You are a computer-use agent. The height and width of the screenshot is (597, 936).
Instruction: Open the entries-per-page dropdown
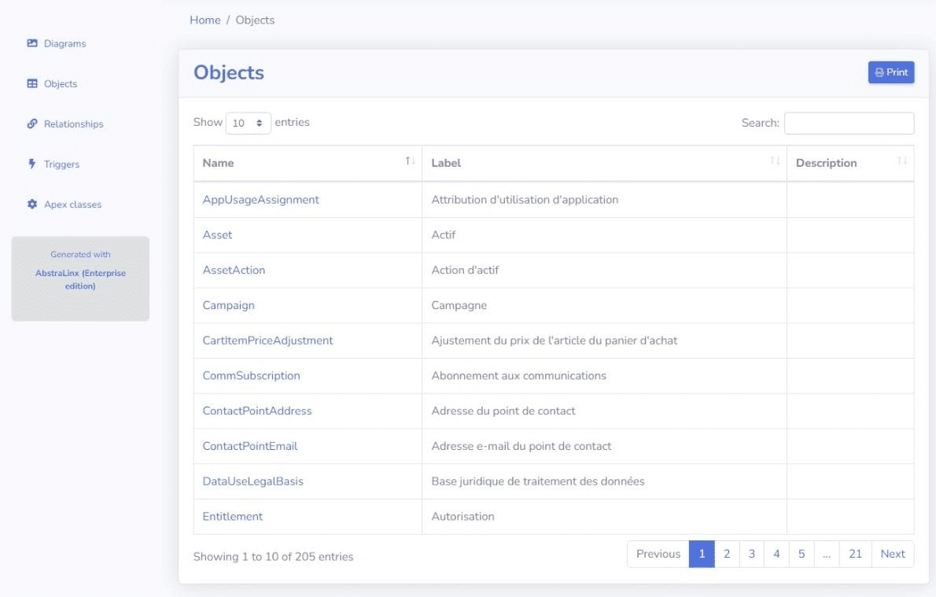point(249,123)
